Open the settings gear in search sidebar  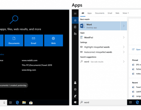pos(75,89)
